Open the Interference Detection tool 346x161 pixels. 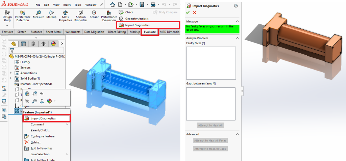pyautogui.click(x=22, y=15)
